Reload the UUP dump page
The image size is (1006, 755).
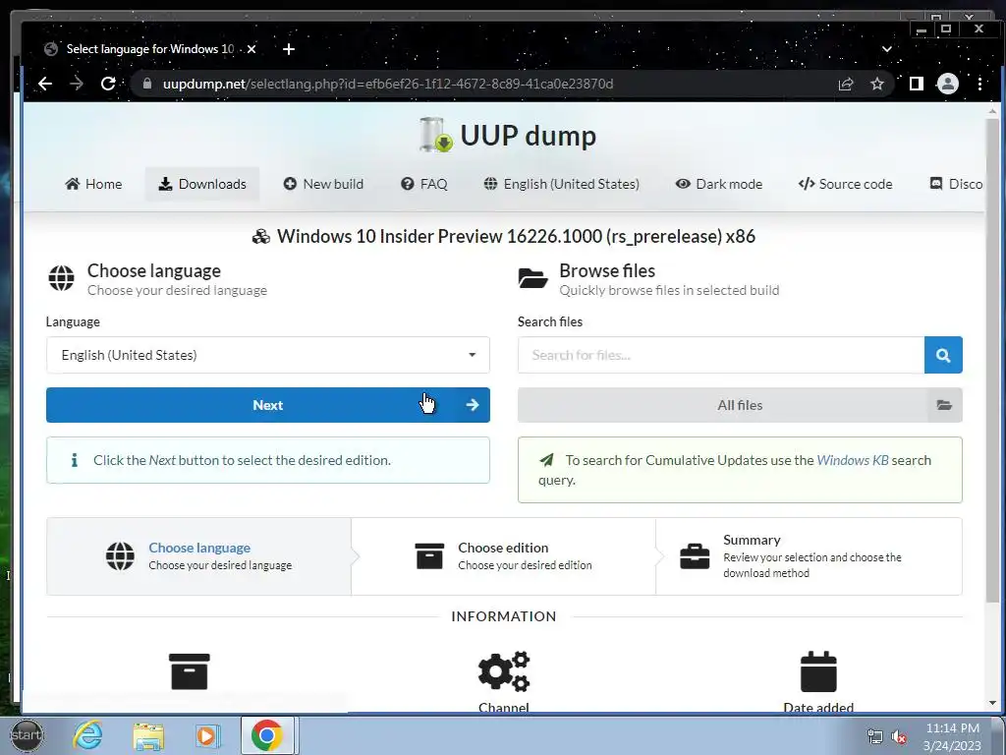[x=108, y=84]
